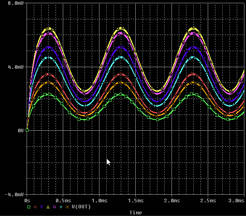Select the cyan plus legend symbol
The image size is (246, 216).
coord(61,207)
